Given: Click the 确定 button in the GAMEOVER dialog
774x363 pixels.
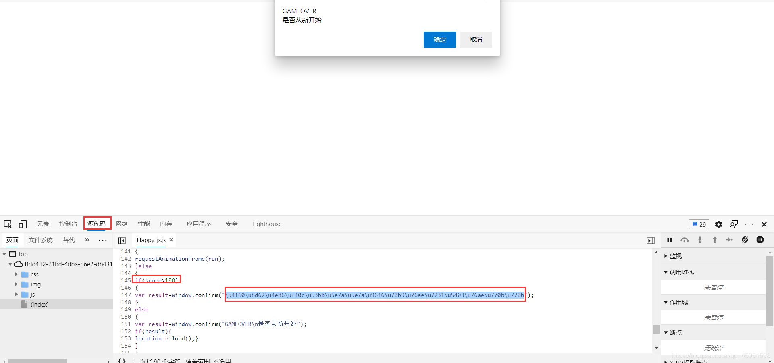Looking at the screenshot, I should pos(439,40).
